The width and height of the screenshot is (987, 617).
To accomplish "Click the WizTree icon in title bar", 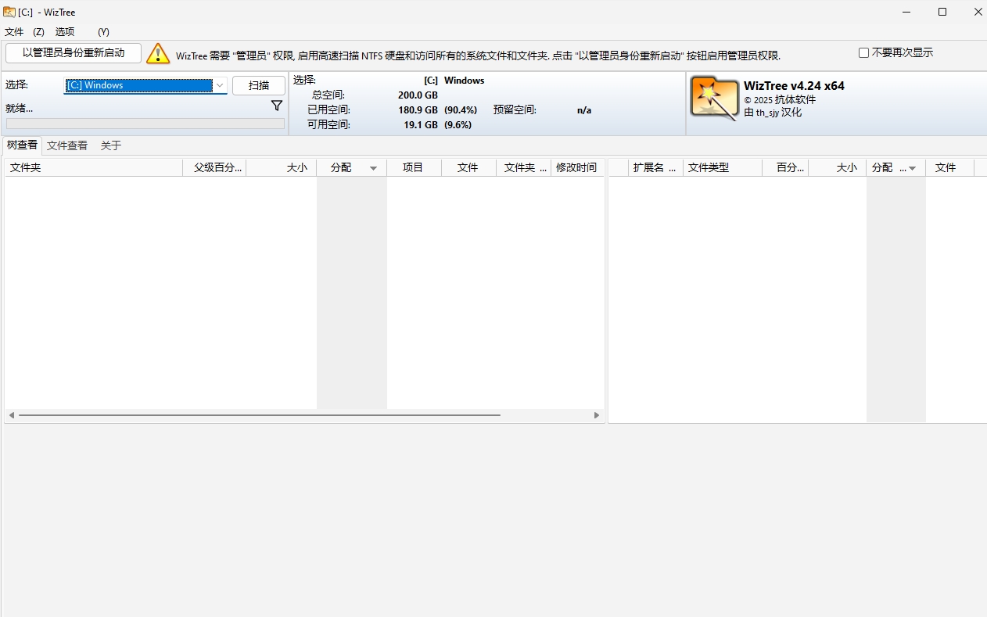I will 9,12.
